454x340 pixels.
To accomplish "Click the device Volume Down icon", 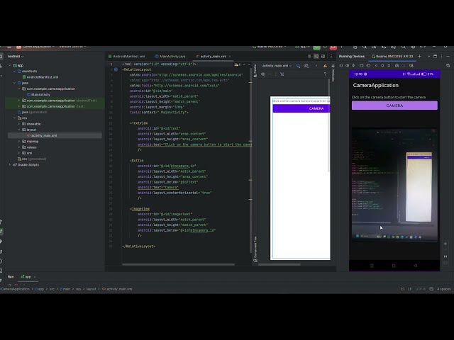I will coord(353,66).
